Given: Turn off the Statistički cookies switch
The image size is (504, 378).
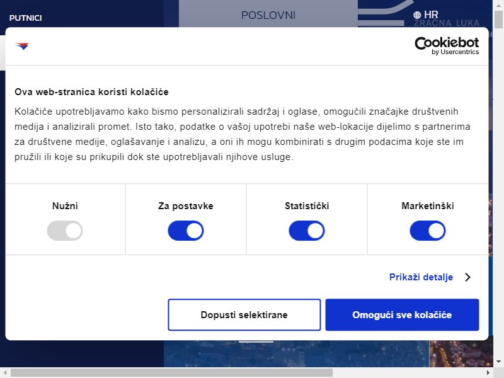Looking at the screenshot, I should tap(306, 231).
